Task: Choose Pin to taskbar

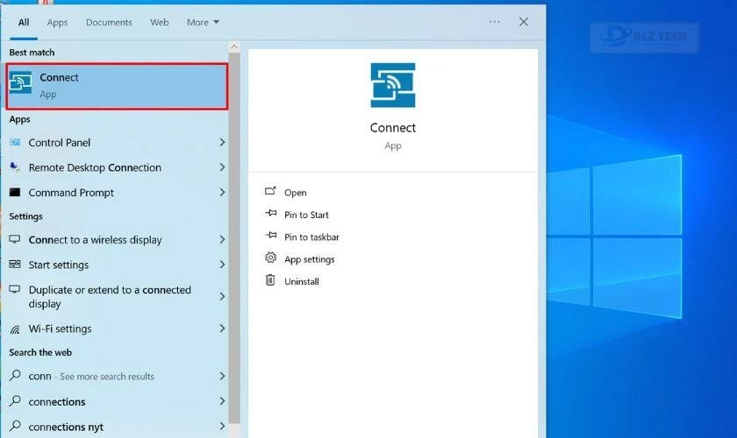Action: (x=311, y=237)
